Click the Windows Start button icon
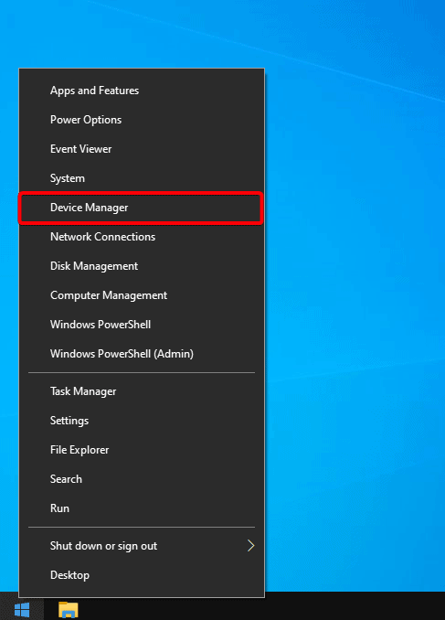Image resolution: width=445 pixels, height=620 pixels. click(22, 609)
